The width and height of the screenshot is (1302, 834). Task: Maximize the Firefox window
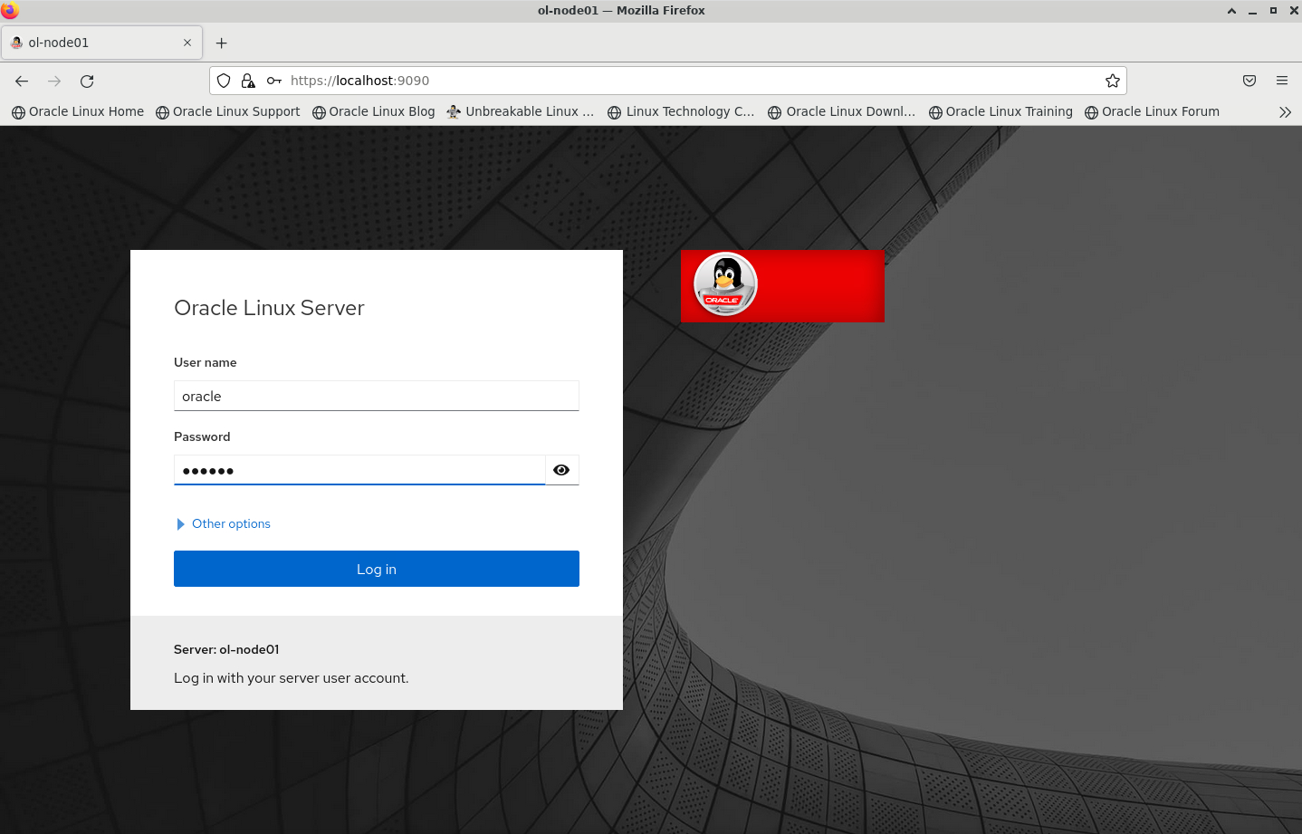pyautogui.click(x=1273, y=11)
